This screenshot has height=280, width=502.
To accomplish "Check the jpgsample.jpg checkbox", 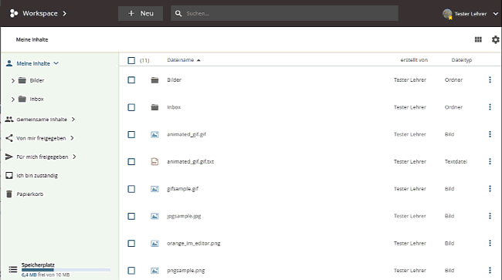I will 131,216.
